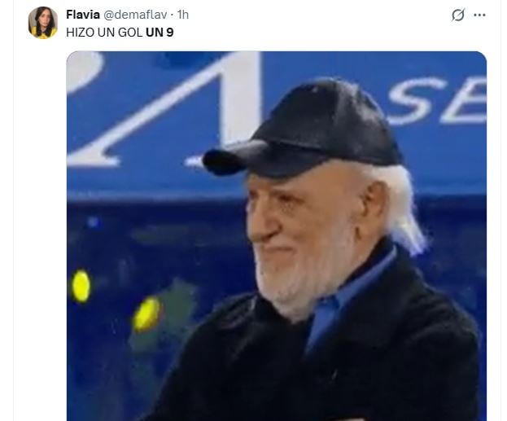Open the post via HIZO UN GOL text
This screenshot has width=507, height=421.
point(104,33)
